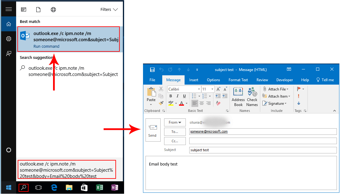Open Clipboard pane dialog launcher

pyautogui.click(x=163, y=111)
